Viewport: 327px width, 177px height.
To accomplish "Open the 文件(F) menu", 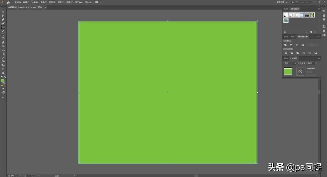I will [x=17, y=2].
